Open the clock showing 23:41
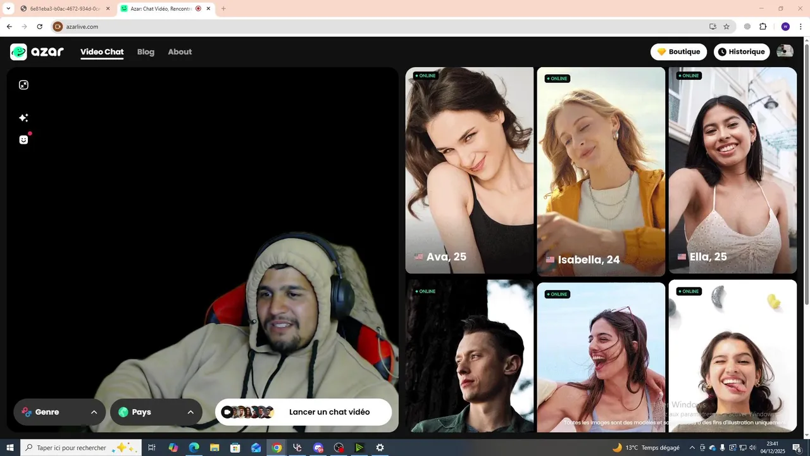This screenshot has width=810, height=456. coord(772,448)
